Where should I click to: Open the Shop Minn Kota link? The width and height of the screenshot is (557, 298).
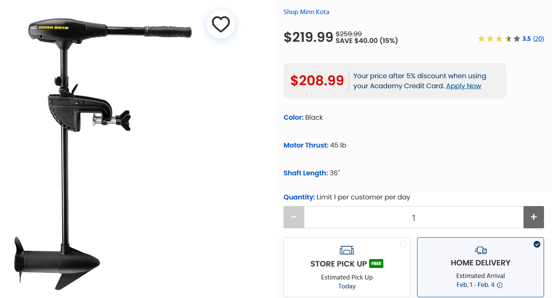click(x=306, y=12)
